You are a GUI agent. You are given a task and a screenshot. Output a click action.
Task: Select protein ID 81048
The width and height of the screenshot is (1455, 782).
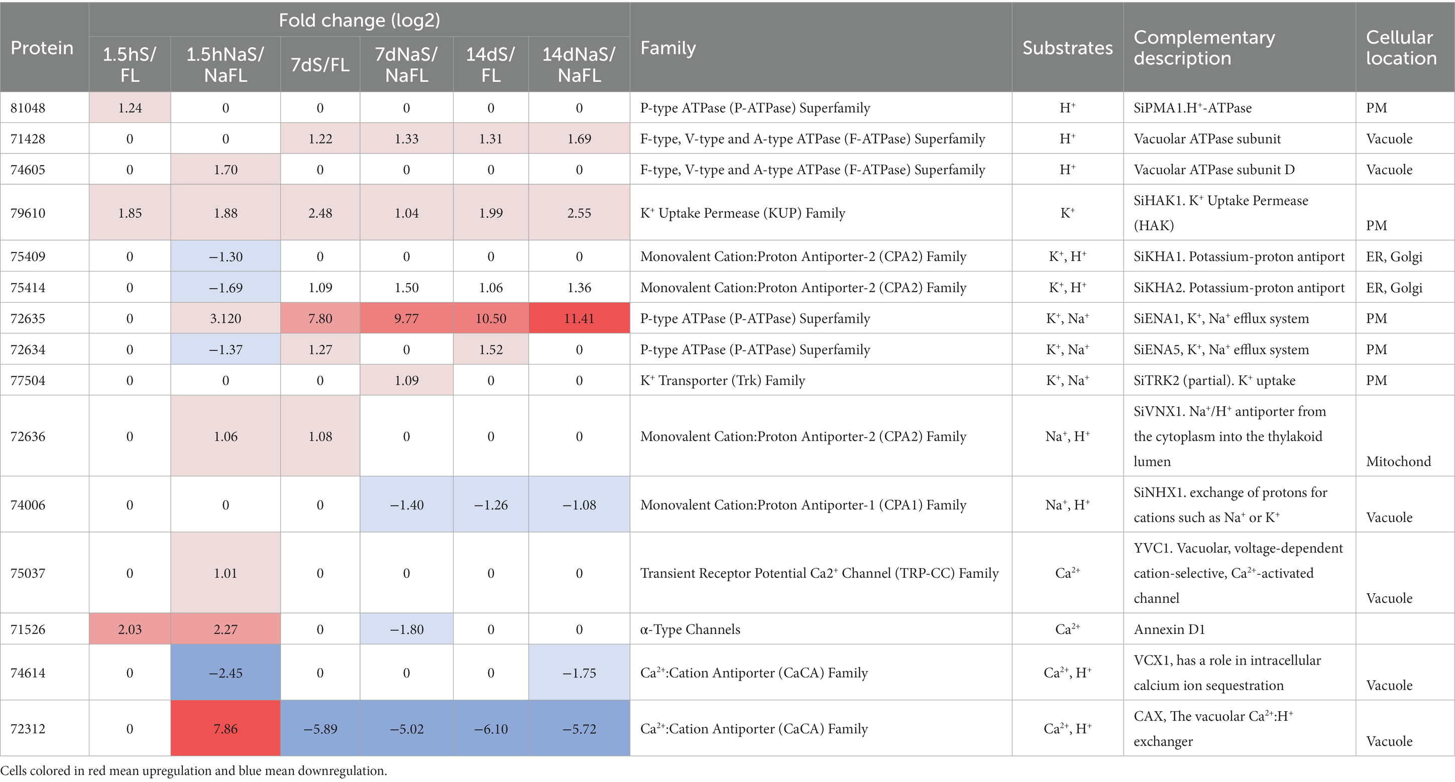(x=28, y=108)
